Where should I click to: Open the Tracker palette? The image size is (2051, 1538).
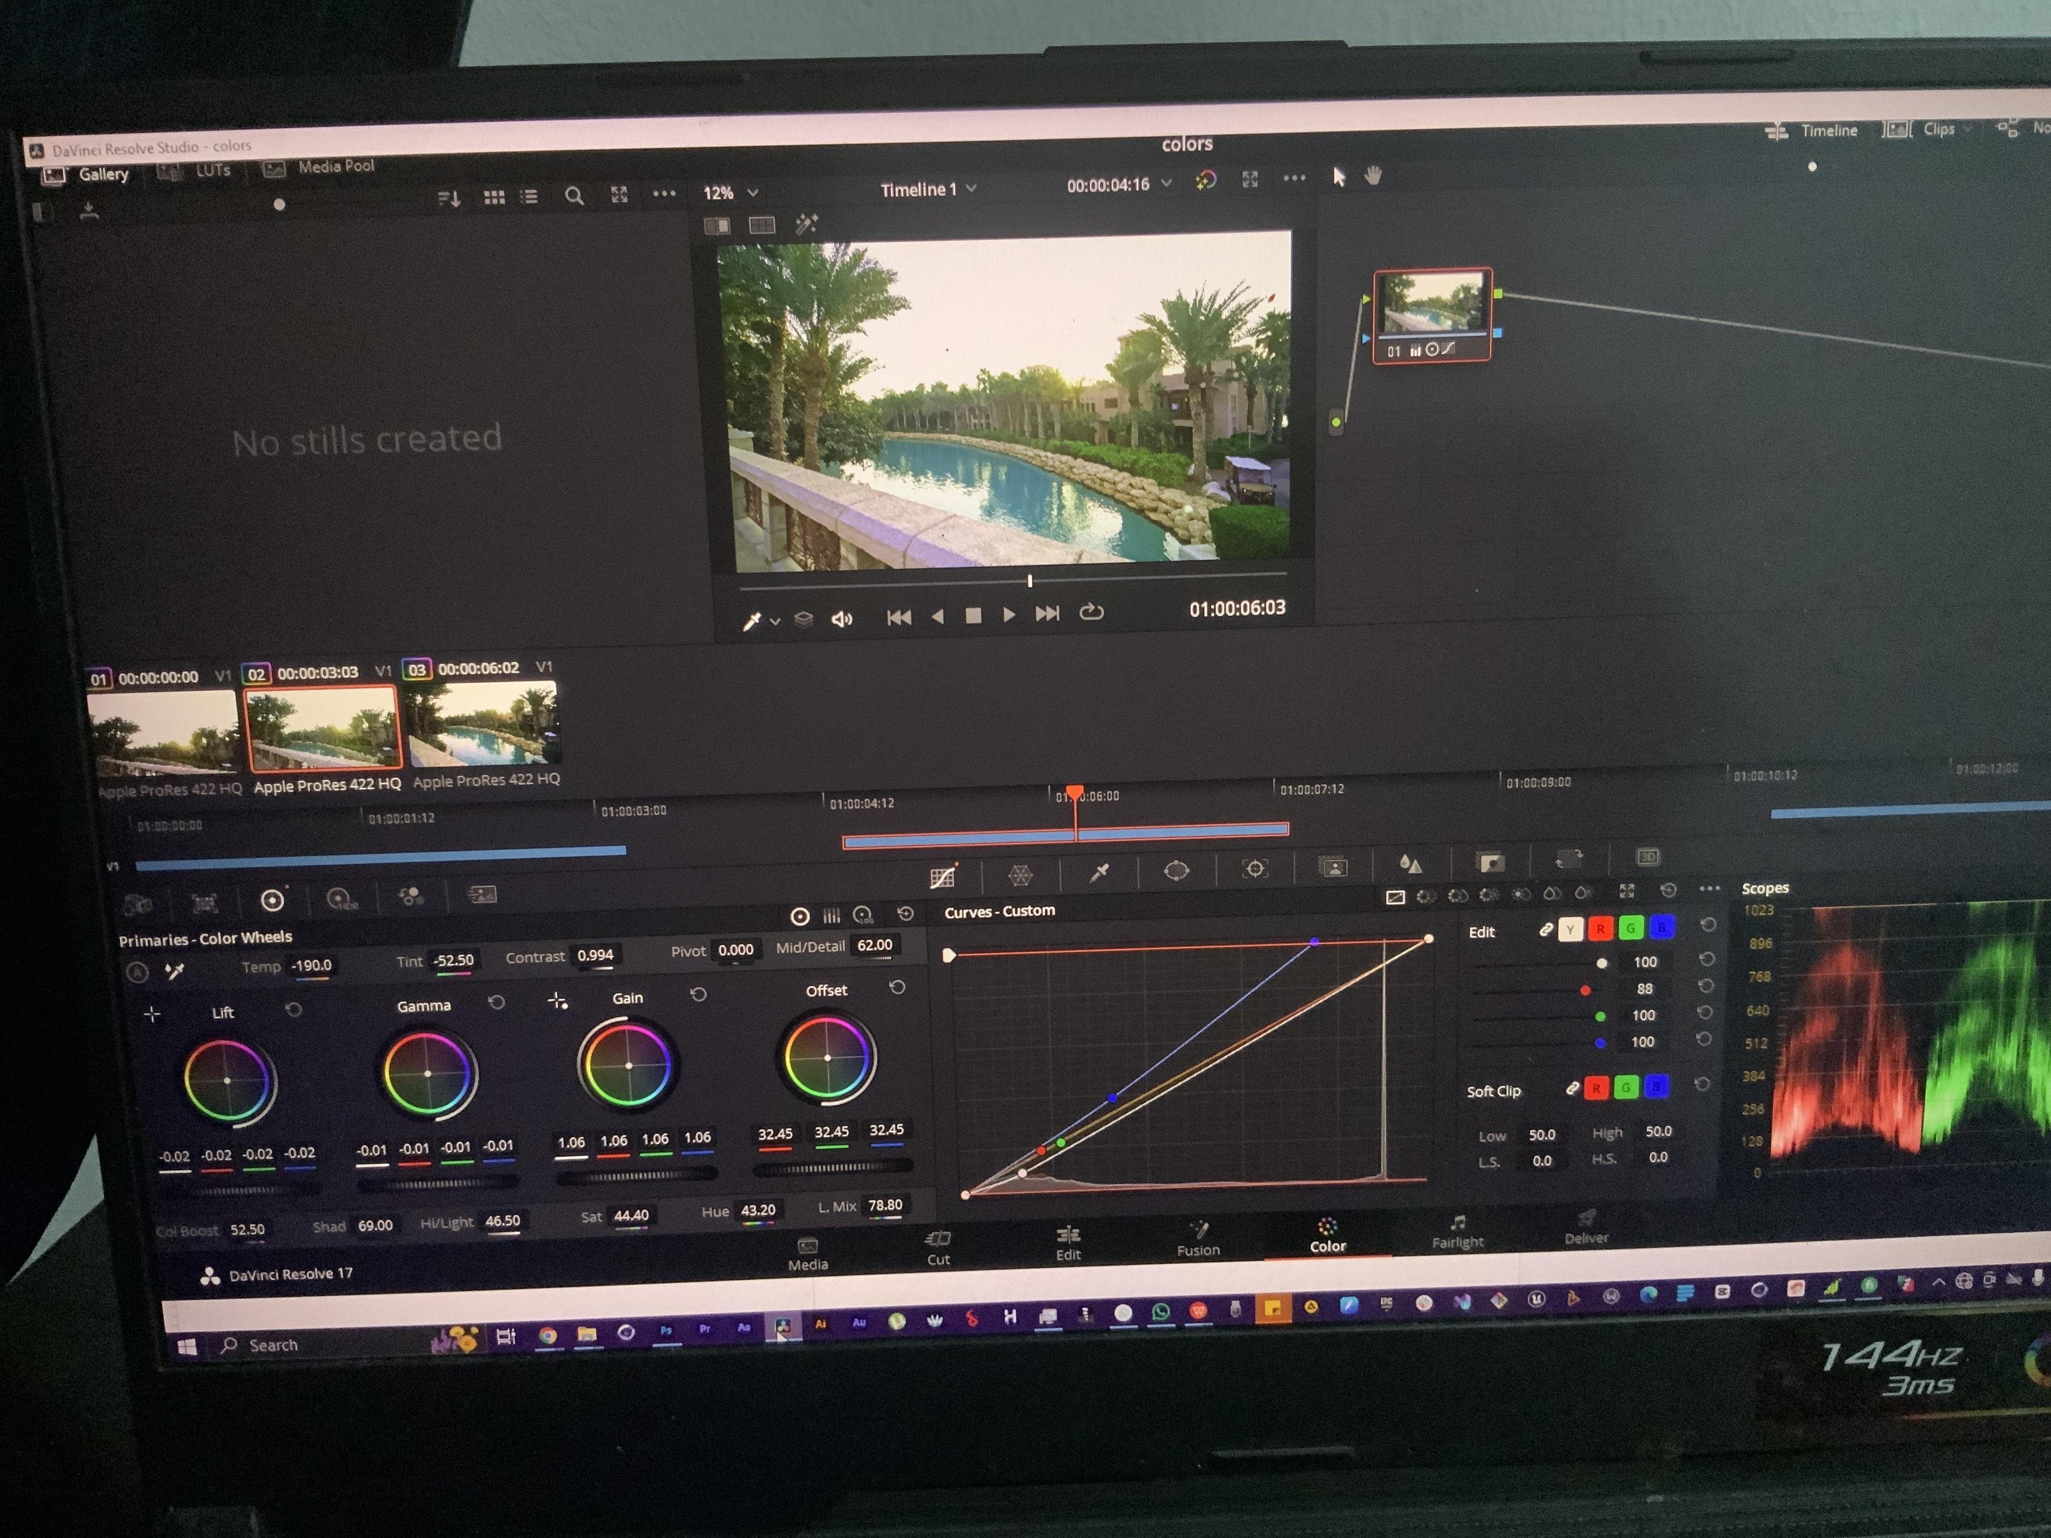(x=1254, y=868)
